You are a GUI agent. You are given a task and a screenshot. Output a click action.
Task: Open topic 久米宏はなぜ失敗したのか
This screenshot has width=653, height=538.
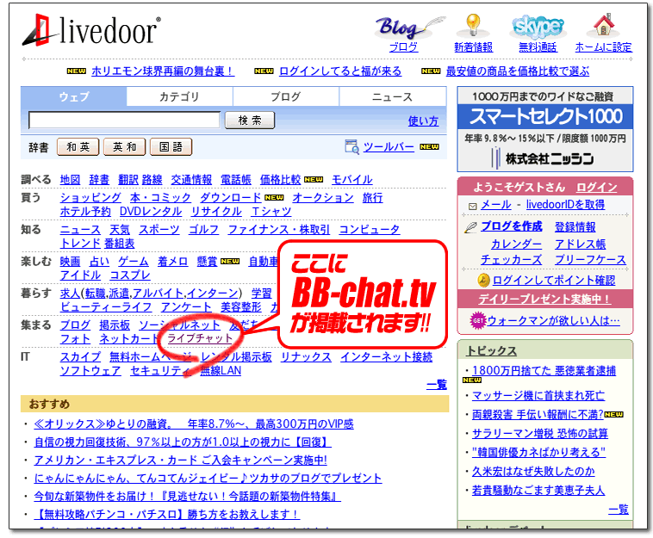pyautogui.click(x=533, y=472)
